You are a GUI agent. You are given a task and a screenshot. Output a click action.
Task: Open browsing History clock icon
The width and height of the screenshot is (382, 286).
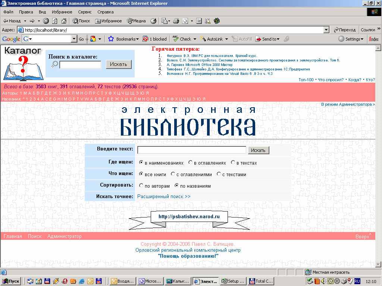153,21
